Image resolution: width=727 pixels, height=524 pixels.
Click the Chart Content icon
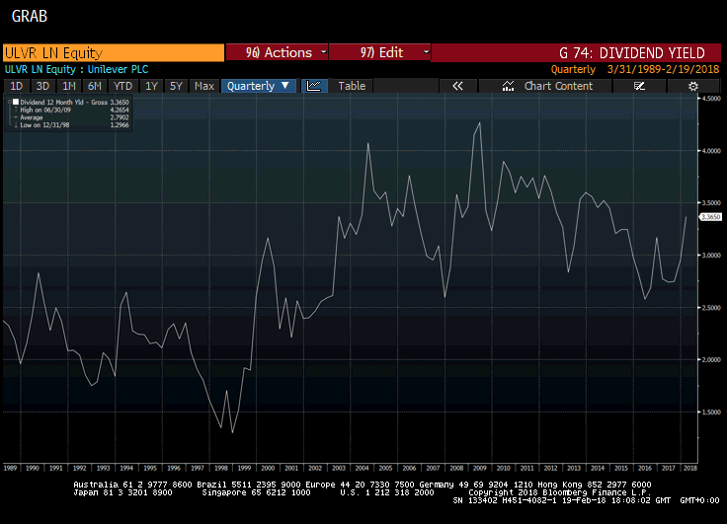[510, 86]
